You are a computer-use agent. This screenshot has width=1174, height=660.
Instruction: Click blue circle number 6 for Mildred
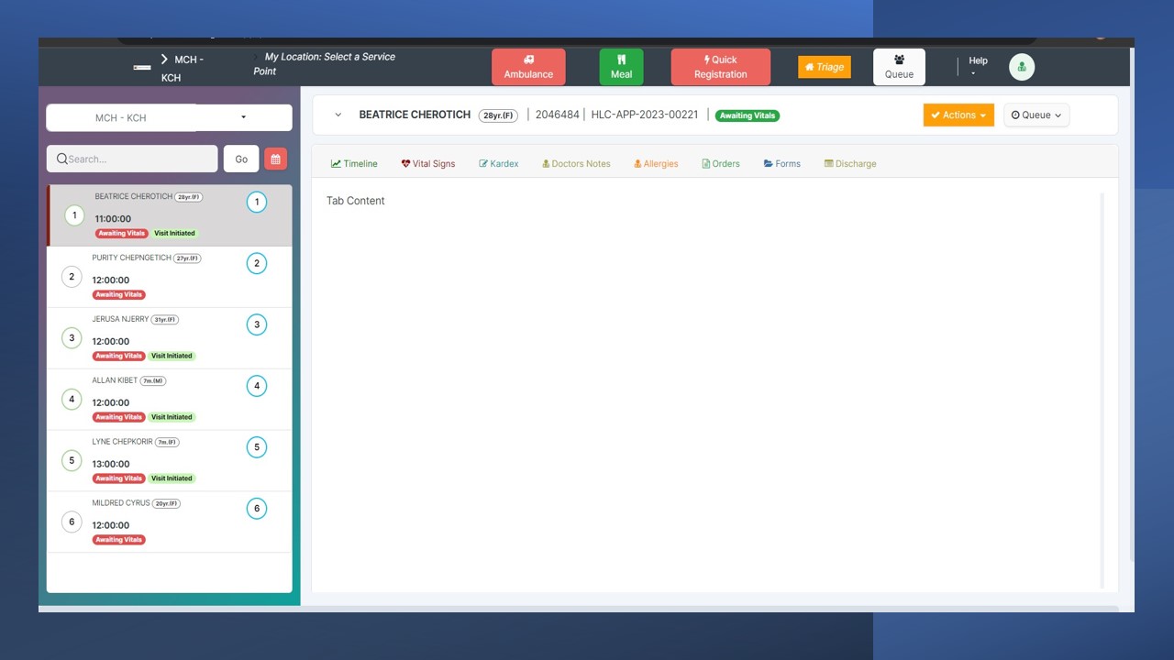pyautogui.click(x=257, y=509)
